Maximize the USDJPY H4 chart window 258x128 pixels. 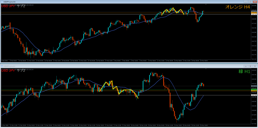click(x=250, y=2)
